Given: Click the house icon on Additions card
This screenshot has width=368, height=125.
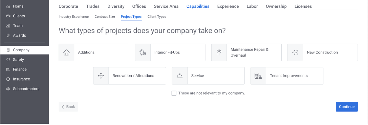Looking at the screenshot, I should 66,52.
